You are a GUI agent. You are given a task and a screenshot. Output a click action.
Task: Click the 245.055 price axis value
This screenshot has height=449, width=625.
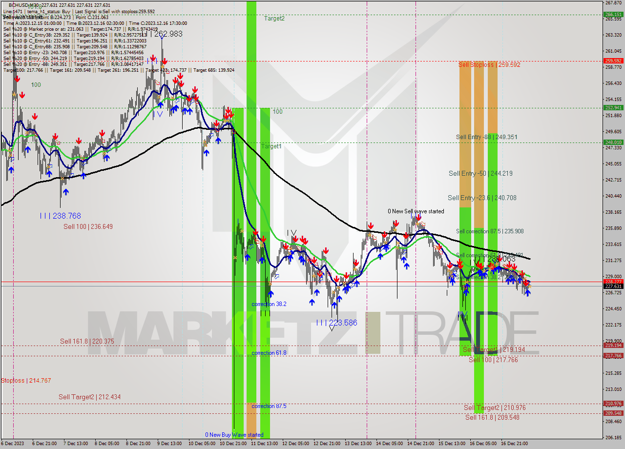tap(614, 164)
